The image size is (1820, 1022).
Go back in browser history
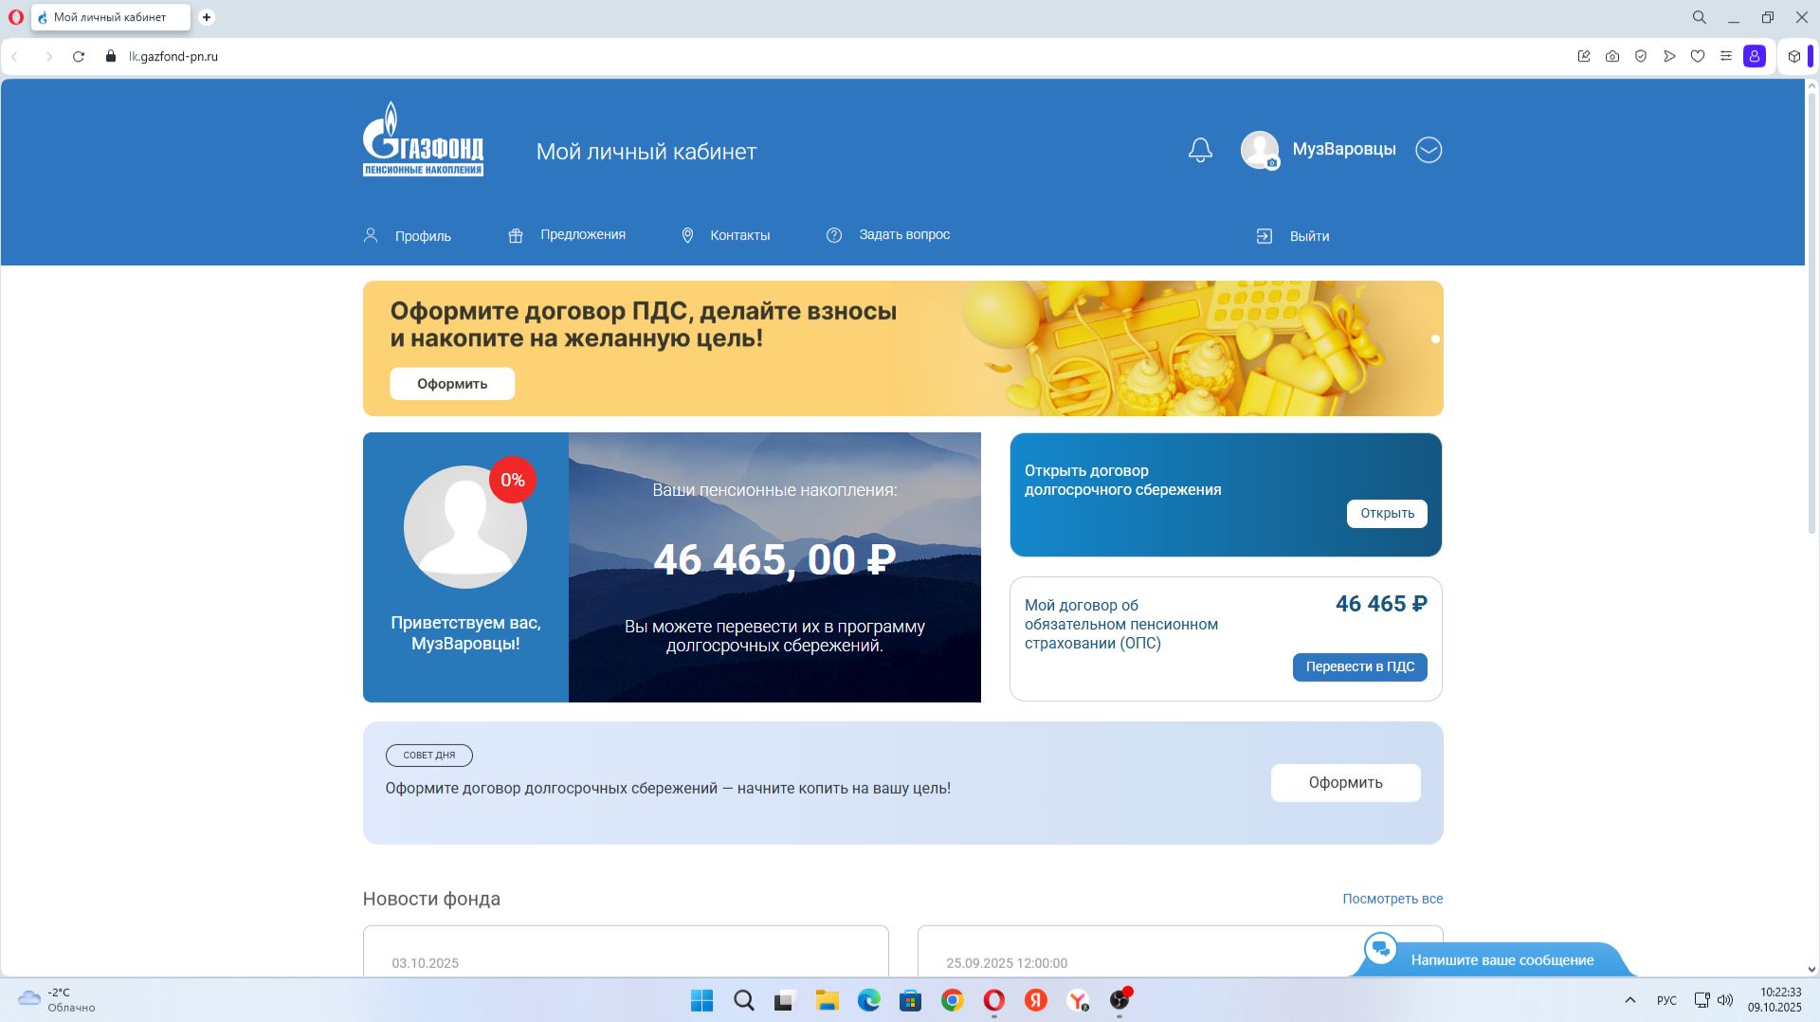tap(15, 57)
